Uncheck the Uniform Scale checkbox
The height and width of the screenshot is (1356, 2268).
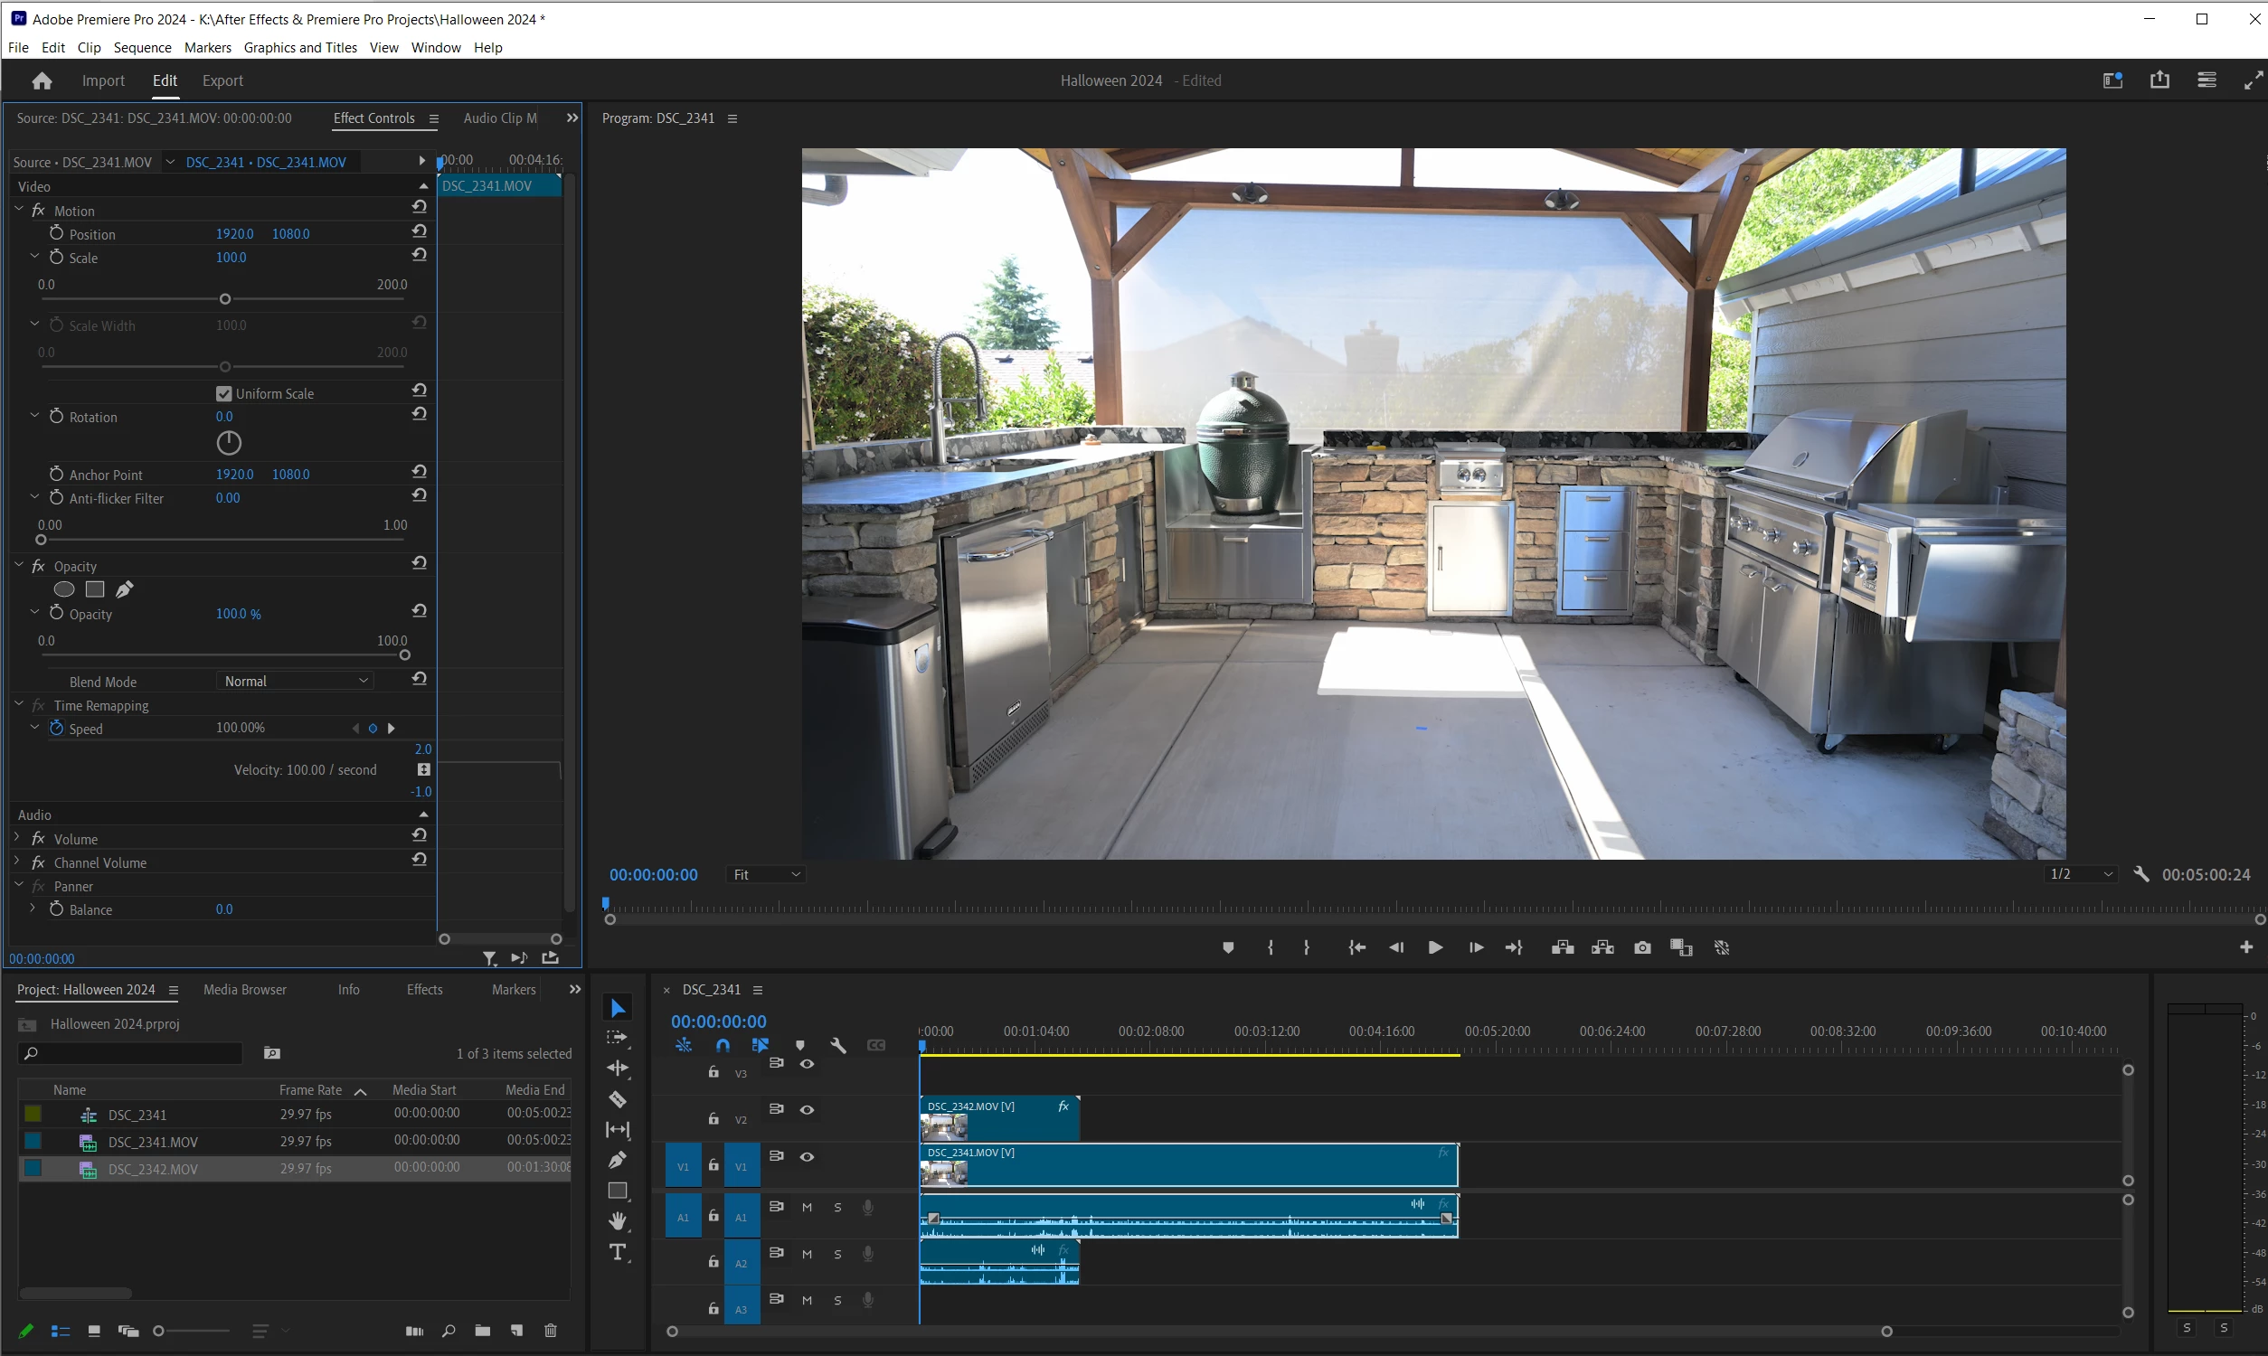coord(224,394)
